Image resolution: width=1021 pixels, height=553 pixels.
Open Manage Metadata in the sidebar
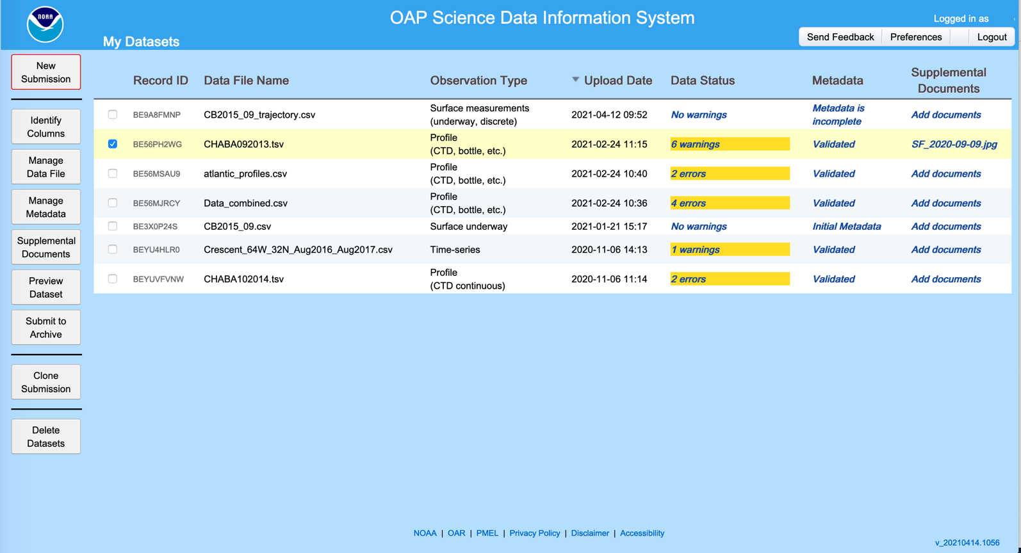[x=46, y=207]
